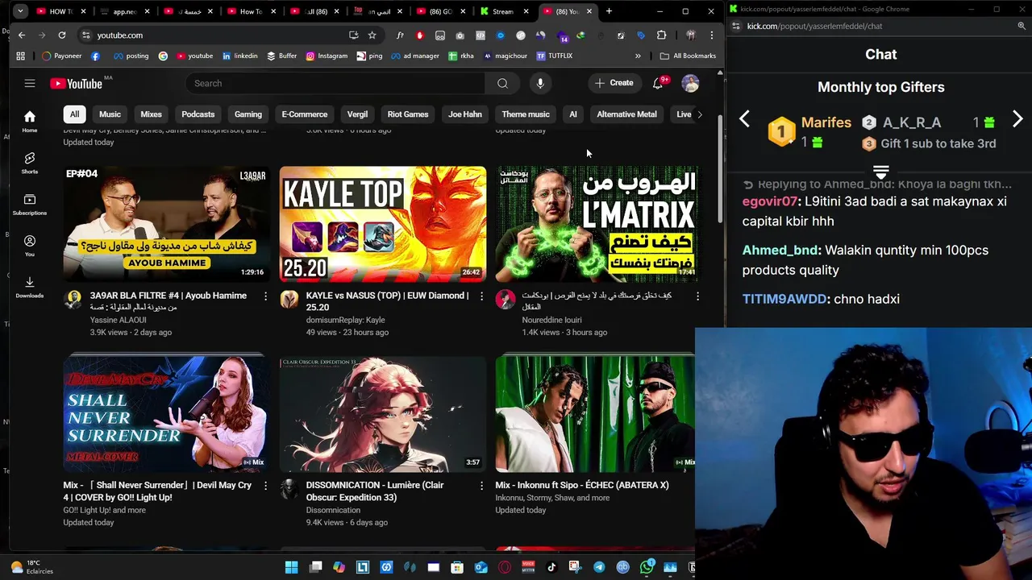Open the Windows Start menu
Viewport: 1032px width, 580px height.
coord(292,567)
